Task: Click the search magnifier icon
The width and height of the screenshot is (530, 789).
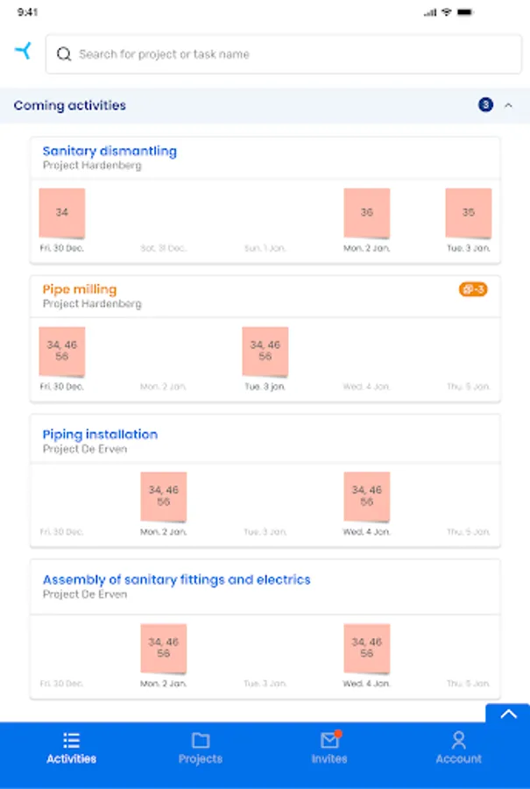Action: [x=64, y=54]
